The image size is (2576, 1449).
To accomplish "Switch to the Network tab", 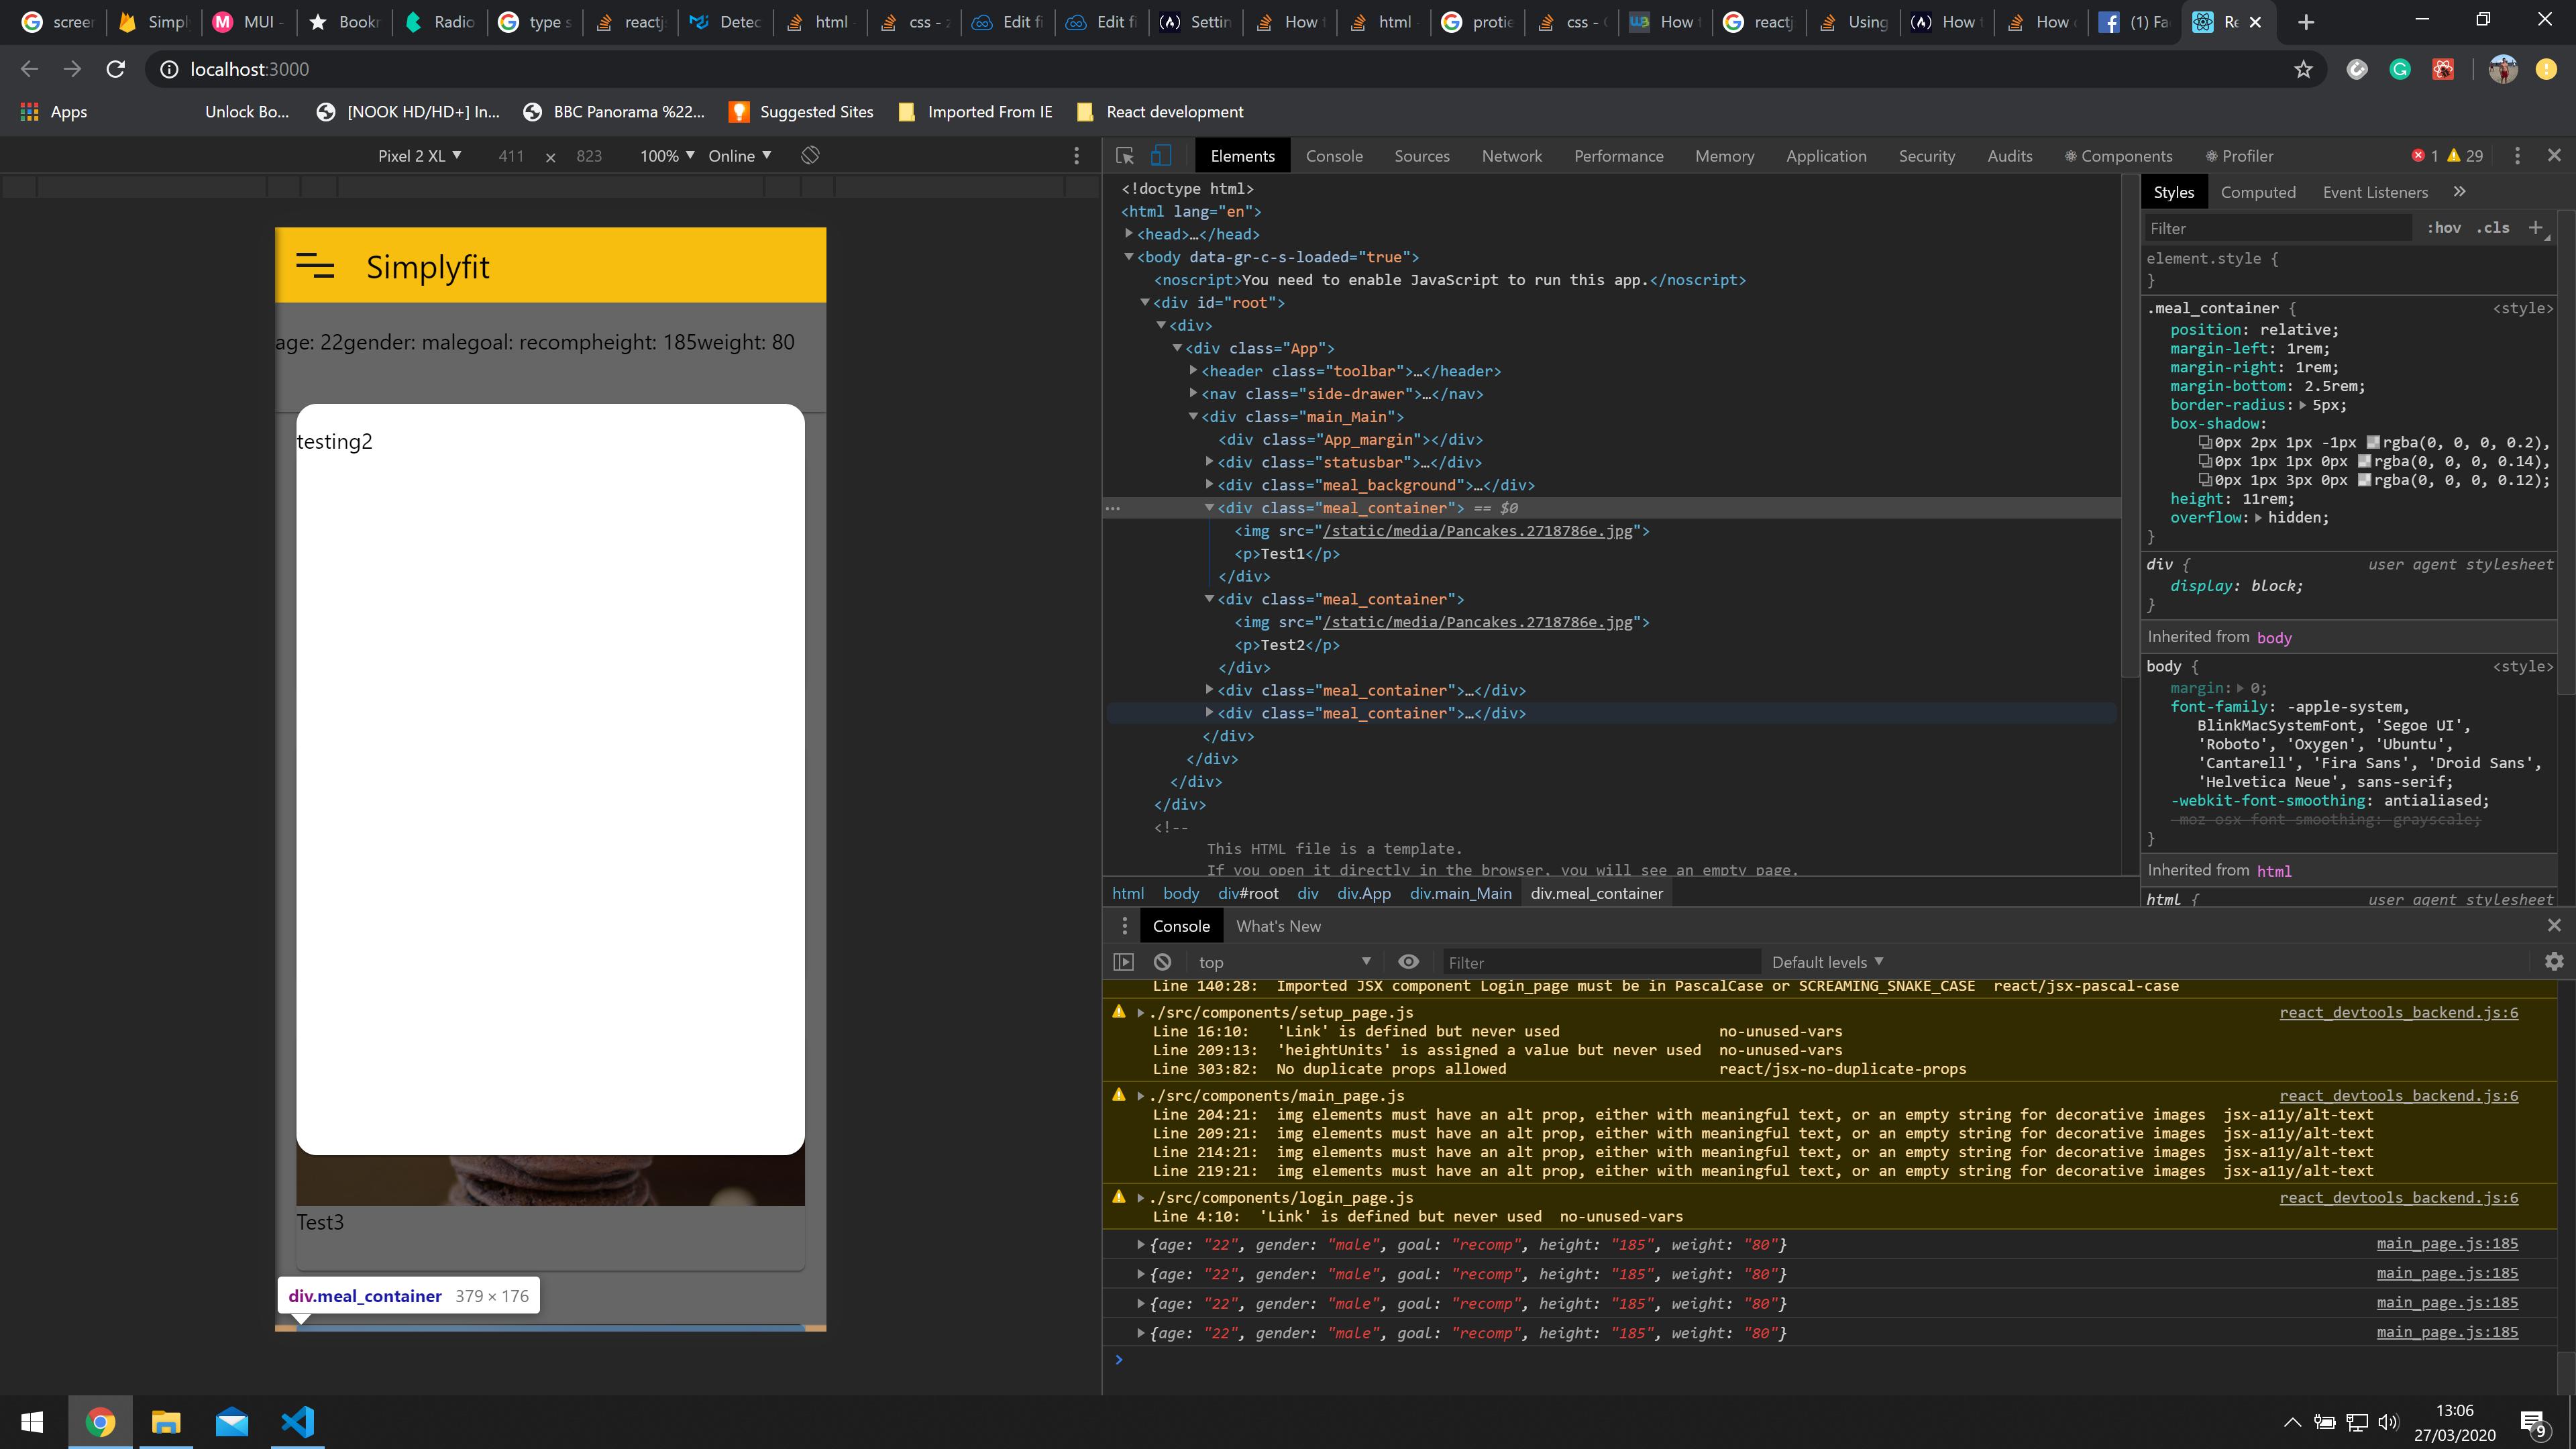I will [x=1511, y=156].
